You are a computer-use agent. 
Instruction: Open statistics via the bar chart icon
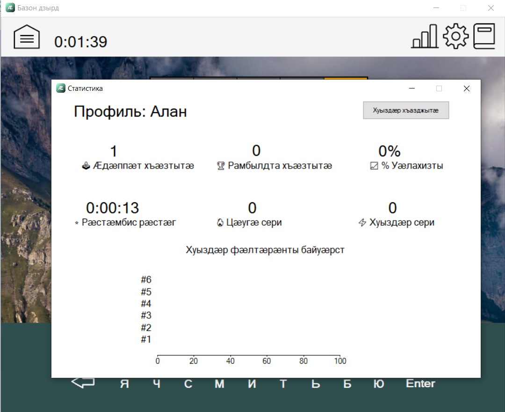click(x=425, y=37)
